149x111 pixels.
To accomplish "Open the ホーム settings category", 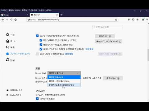I will click(x=11, y=41).
